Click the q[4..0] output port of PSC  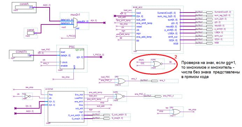(80, 57)
